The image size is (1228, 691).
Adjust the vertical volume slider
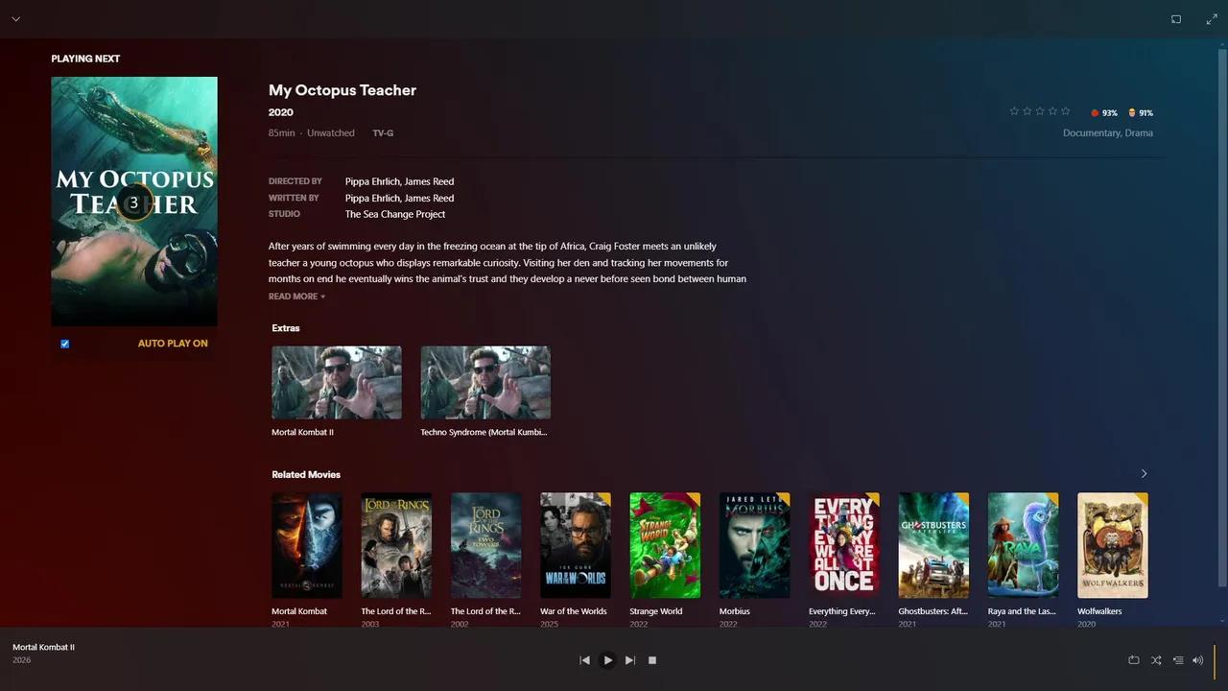[1215, 660]
